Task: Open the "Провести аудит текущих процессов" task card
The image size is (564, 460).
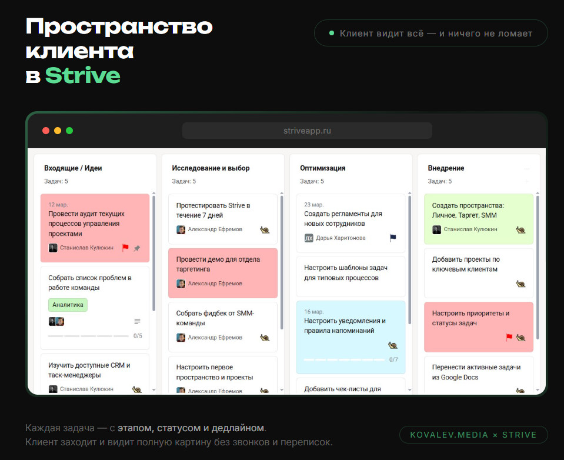Action: coord(95,228)
